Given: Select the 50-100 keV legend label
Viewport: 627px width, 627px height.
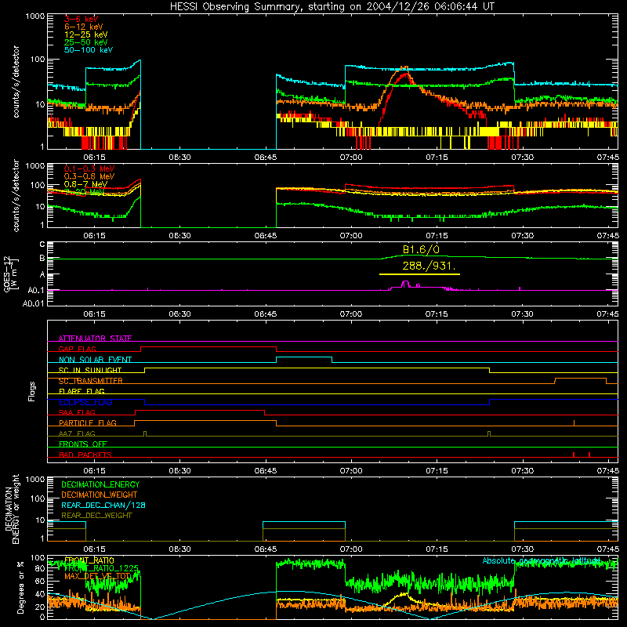Looking at the screenshot, I should point(89,50).
